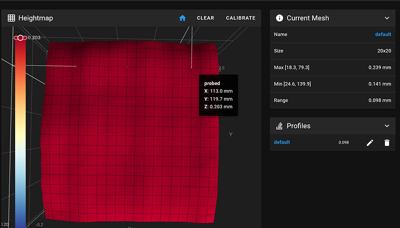The image size is (400, 228).
Task: Delete the default profile with trash icon
Action: point(387,143)
